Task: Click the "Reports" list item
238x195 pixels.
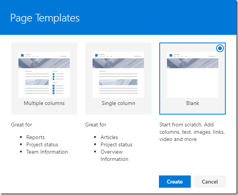Action: [x=35, y=137]
